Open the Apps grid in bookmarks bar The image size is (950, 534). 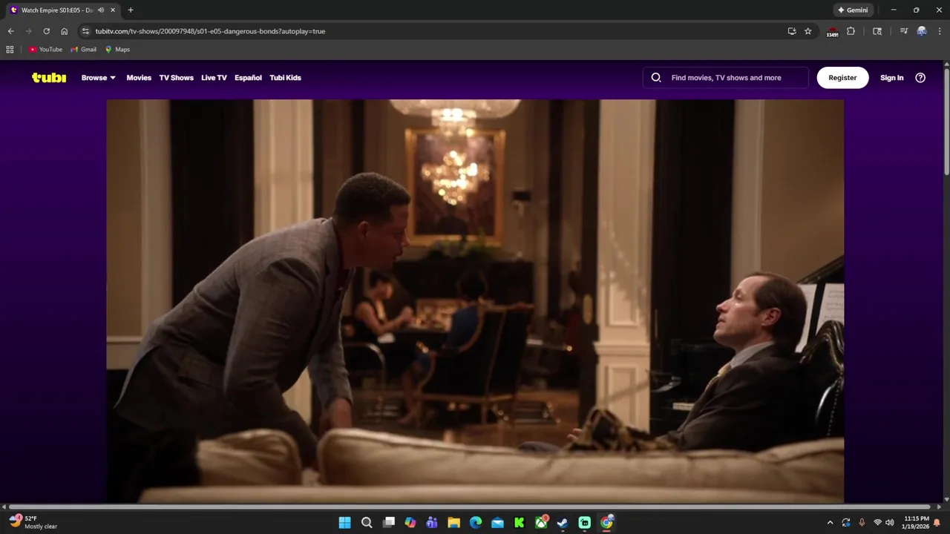pyautogui.click(x=10, y=50)
